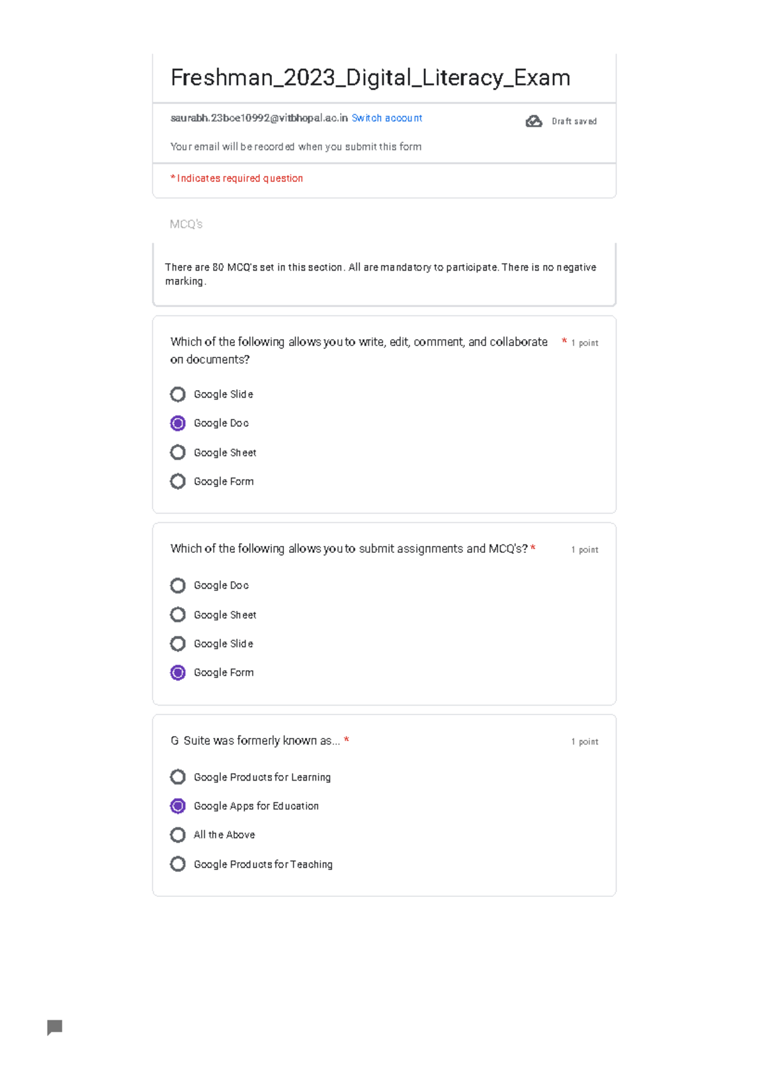Select All the Above for G Suite question
This screenshot has width=766, height=1084.
177,834
